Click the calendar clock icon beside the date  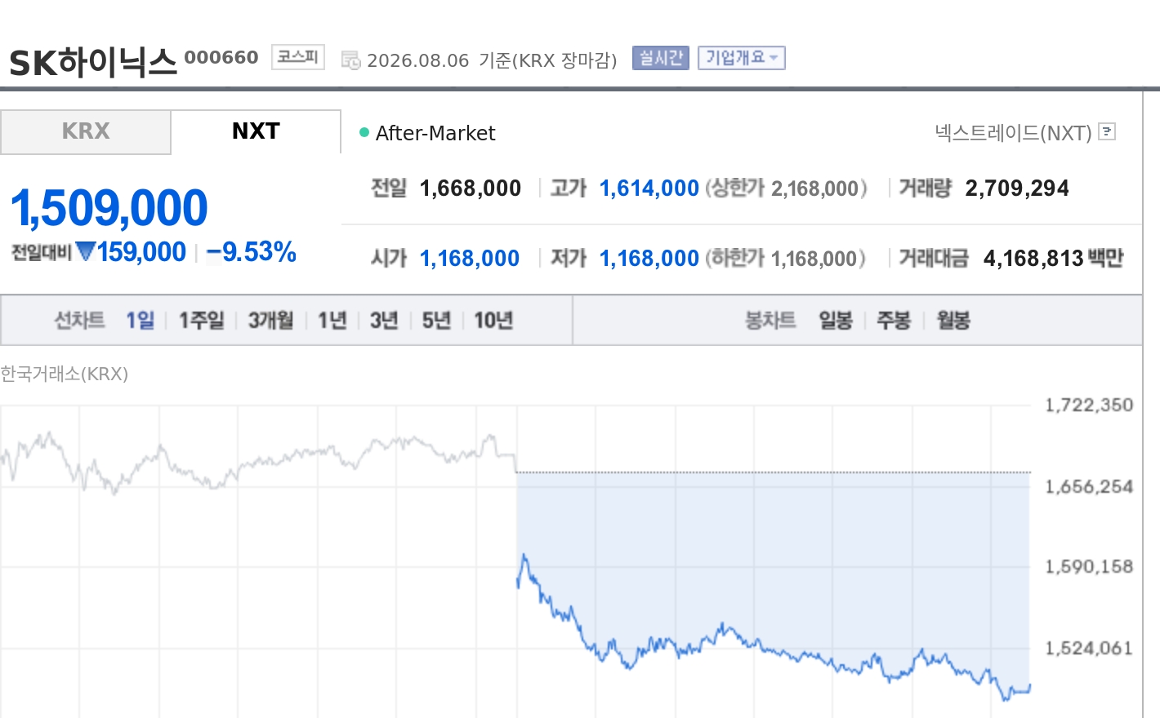pyautogui.click(x=350, y=60)
